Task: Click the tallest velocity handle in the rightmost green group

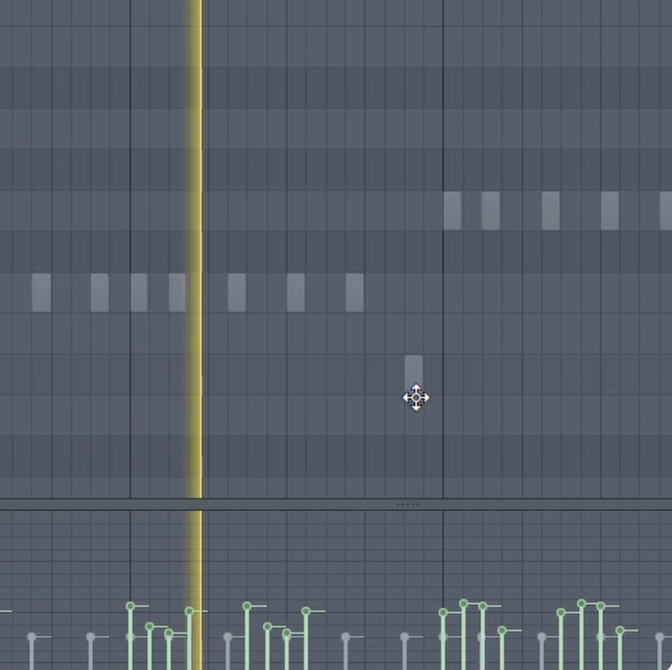Action: pos(581,604)
